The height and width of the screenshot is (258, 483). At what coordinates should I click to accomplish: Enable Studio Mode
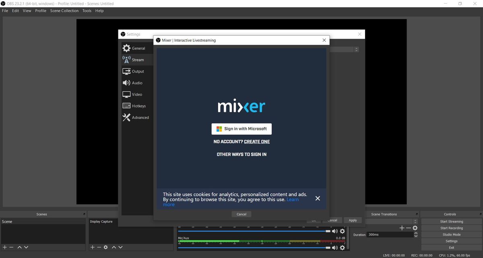(x=451, y=234)
